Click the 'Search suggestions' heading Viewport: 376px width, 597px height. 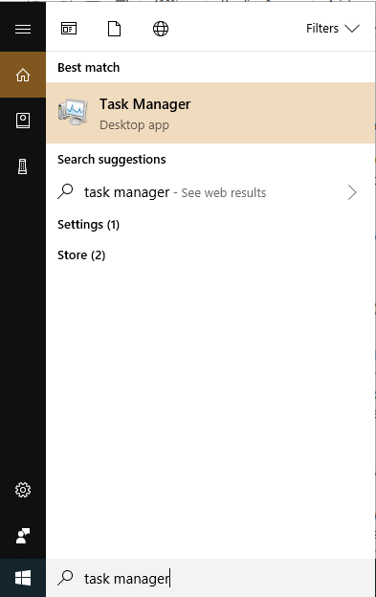point(112,160)
